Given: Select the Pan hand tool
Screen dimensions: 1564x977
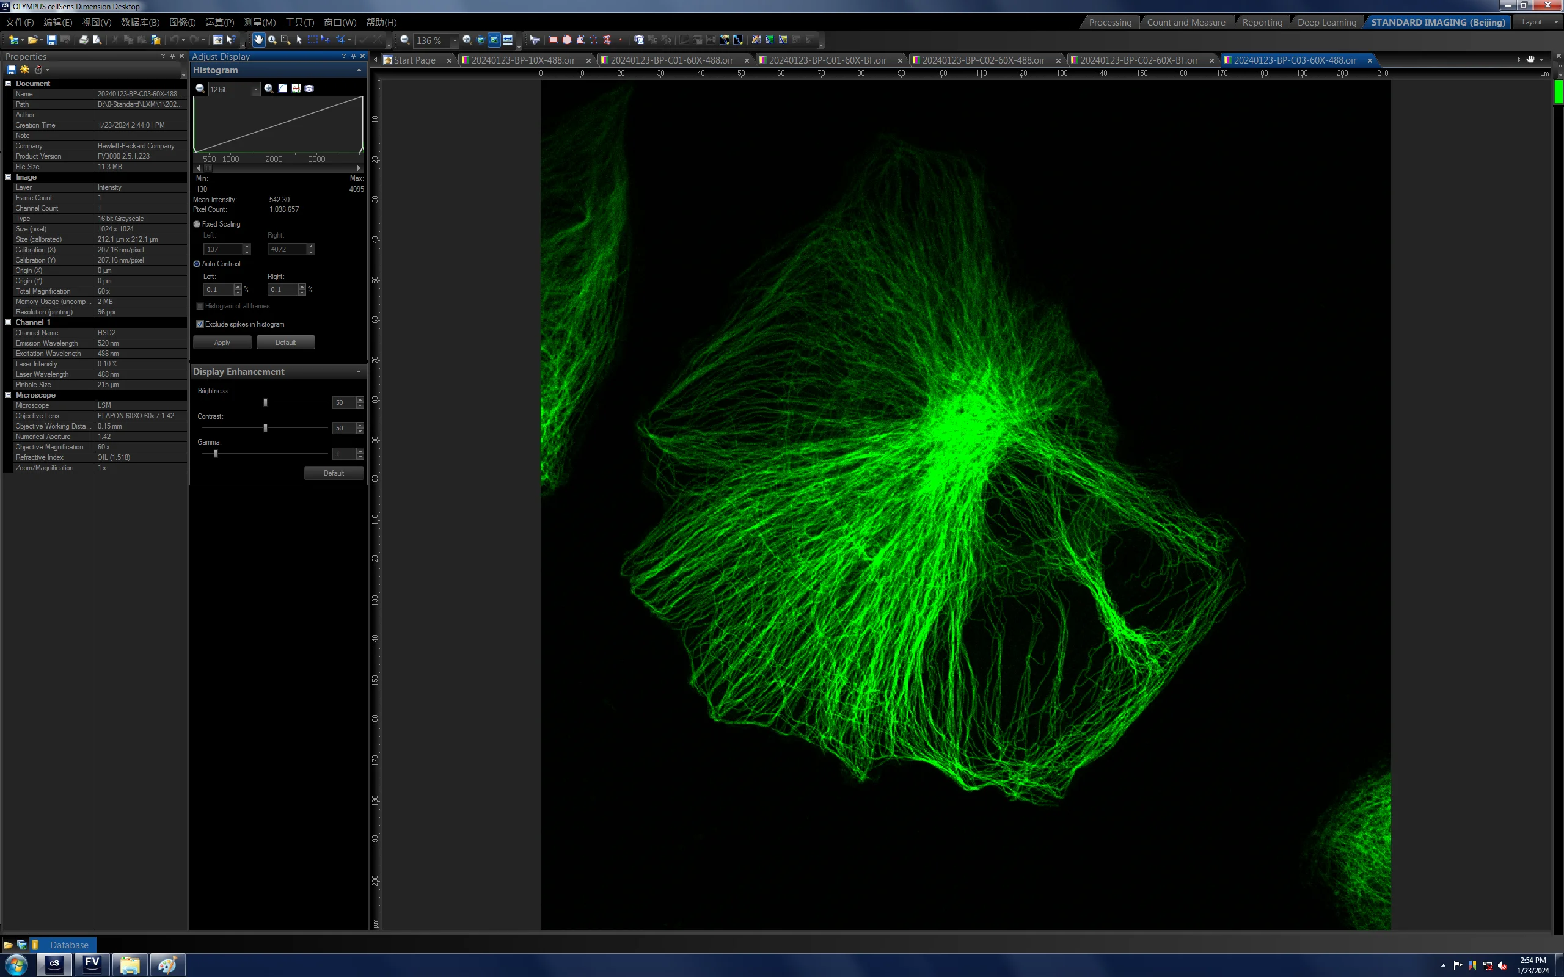Looking at the screenshot, I should click(258, 40).
